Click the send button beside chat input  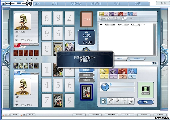(x=154, y=63)
